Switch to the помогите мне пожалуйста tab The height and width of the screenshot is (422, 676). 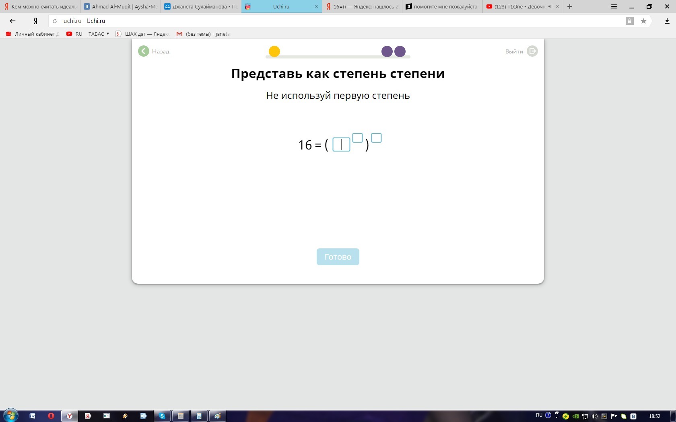pos(442,6)
